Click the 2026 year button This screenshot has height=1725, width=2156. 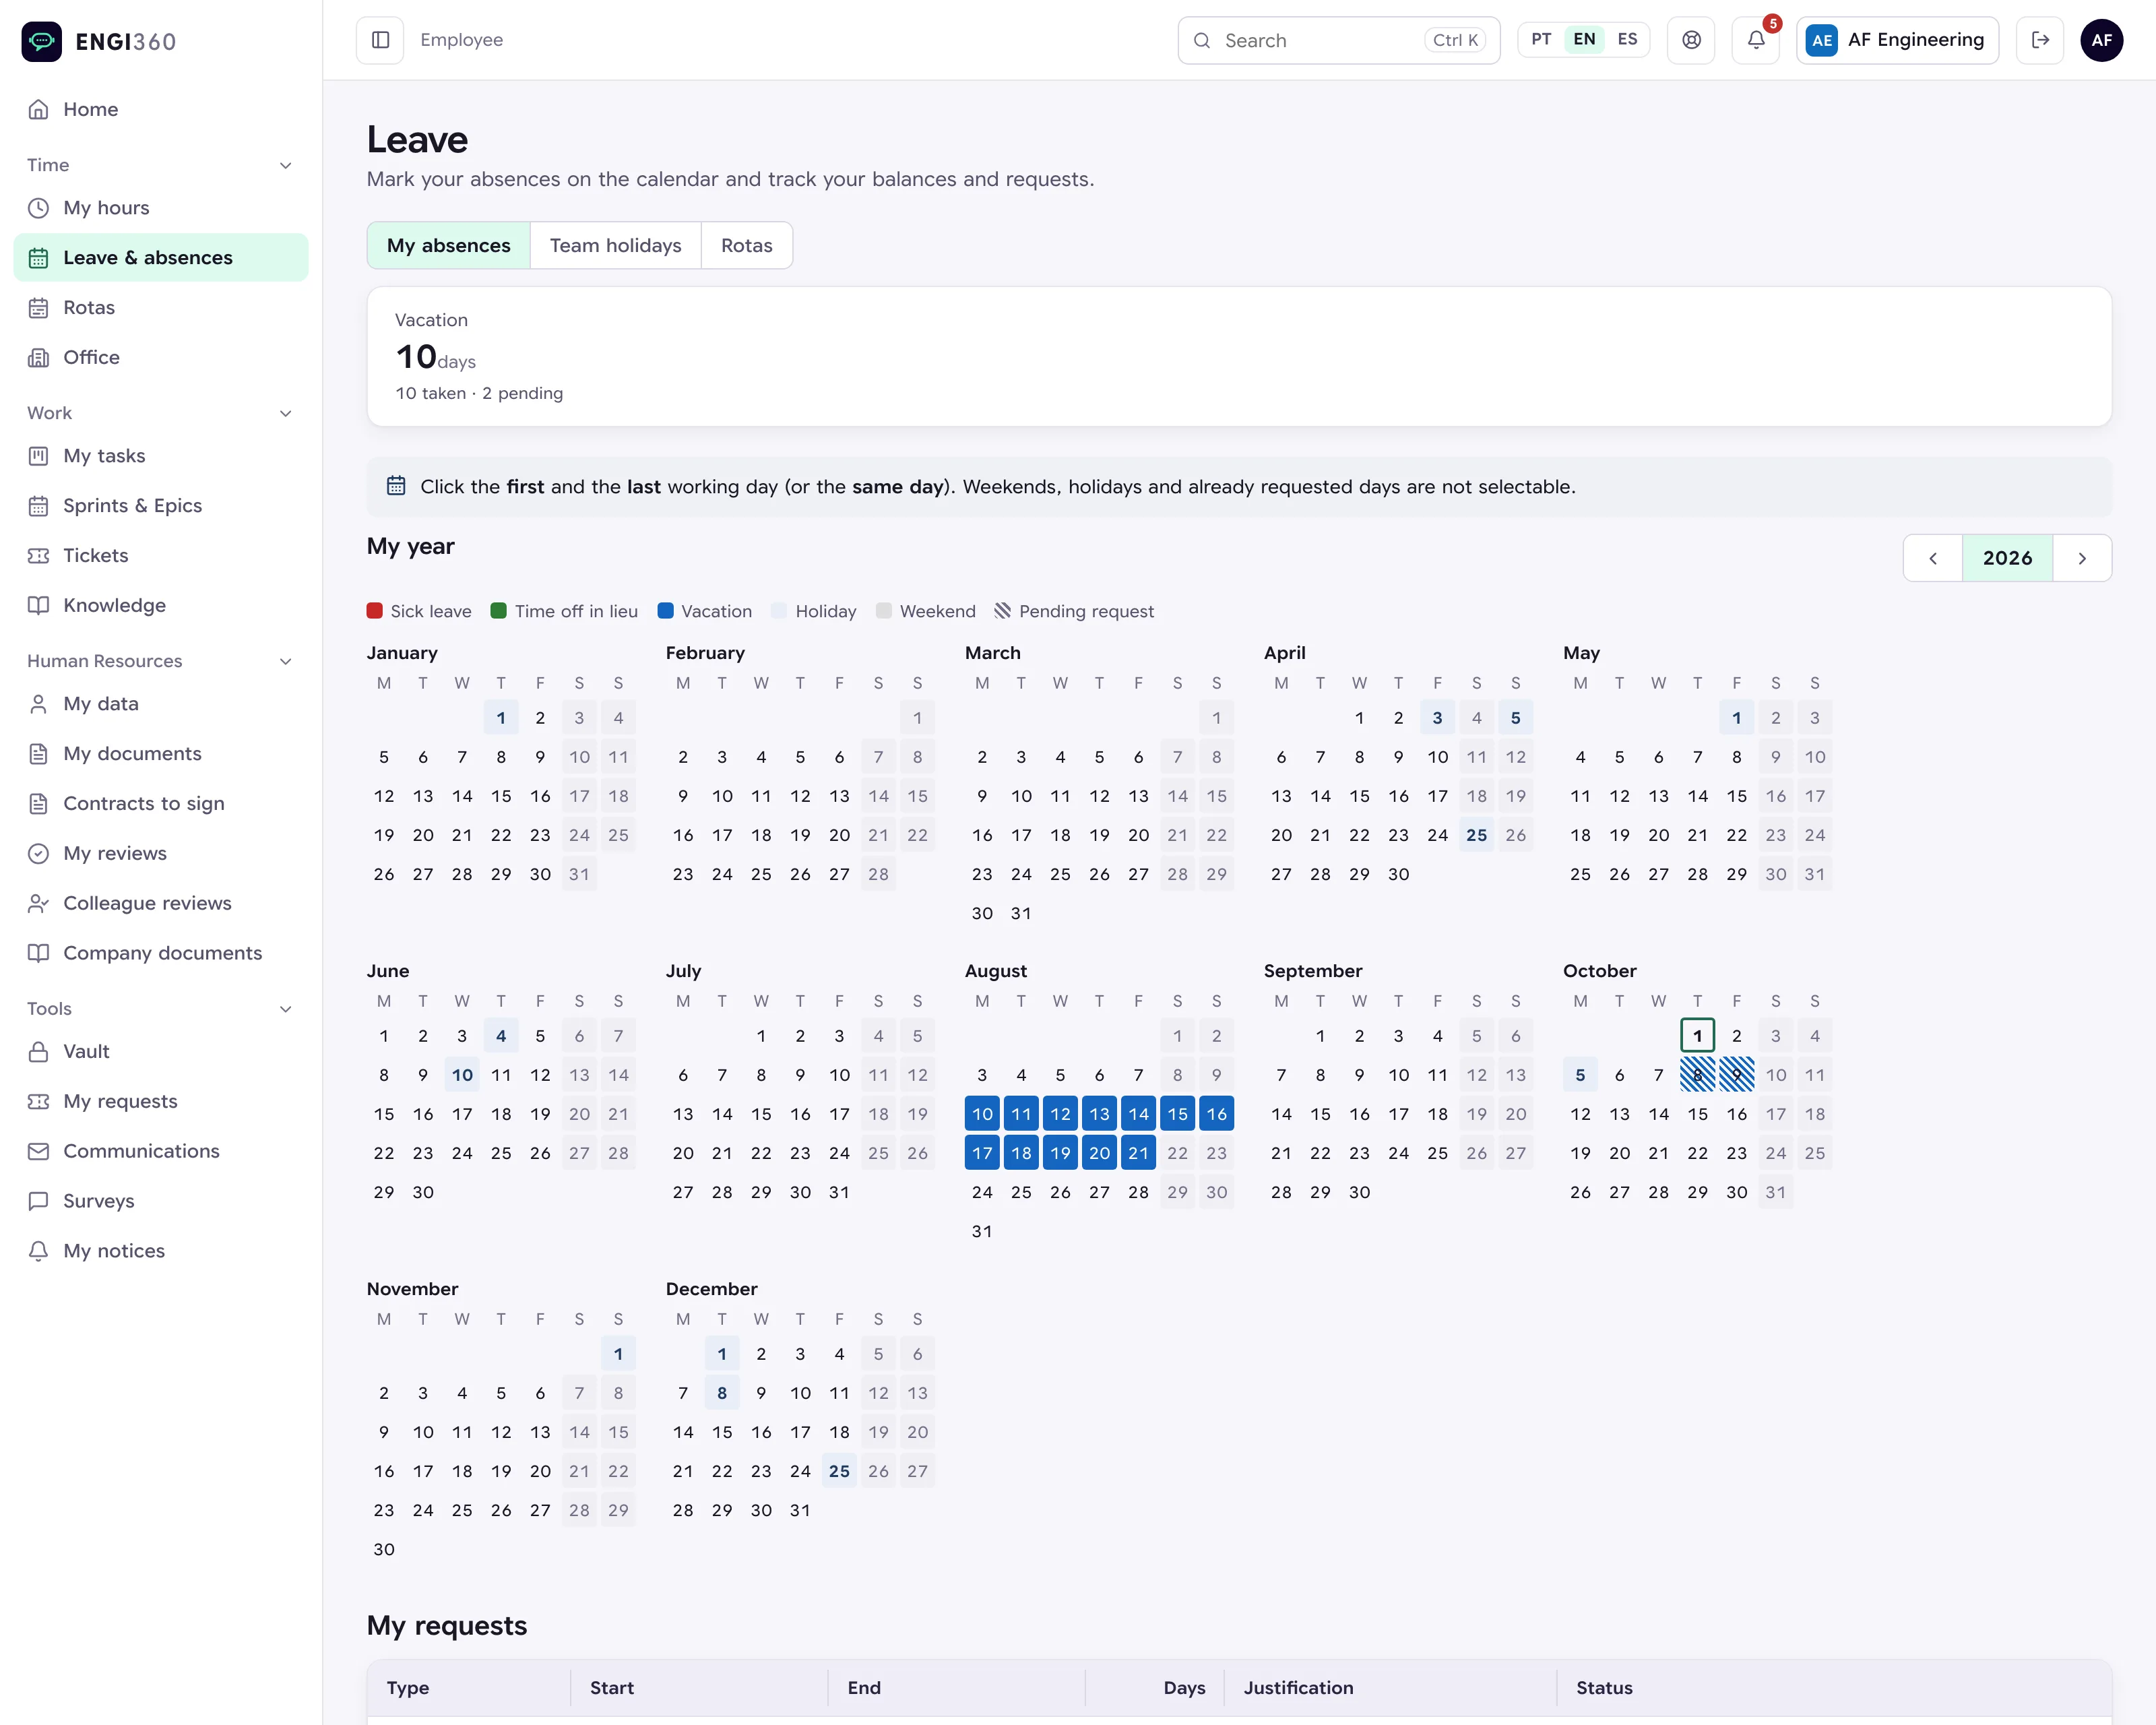tap(2007, 558)
